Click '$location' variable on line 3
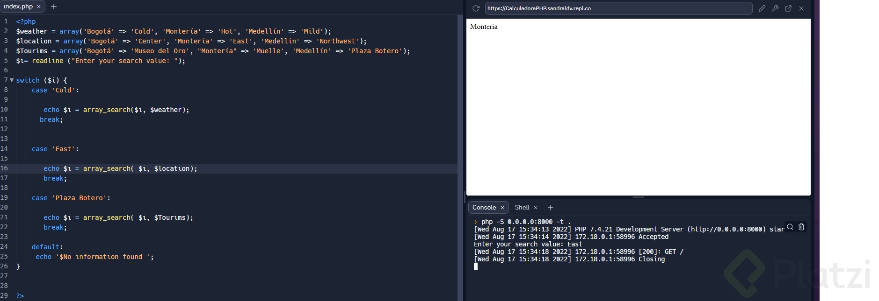 34,41
